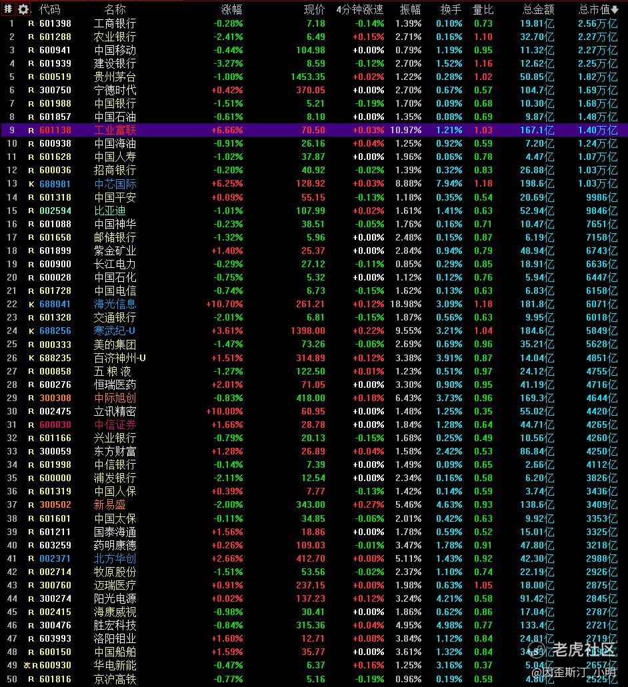The image size is (628, 687).
Task: Select 浦发银行 row
Action: tap(314, 478)
